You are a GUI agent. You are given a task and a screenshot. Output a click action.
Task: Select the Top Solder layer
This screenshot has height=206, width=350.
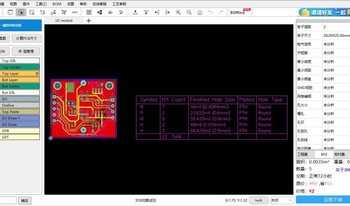(20, 67)
